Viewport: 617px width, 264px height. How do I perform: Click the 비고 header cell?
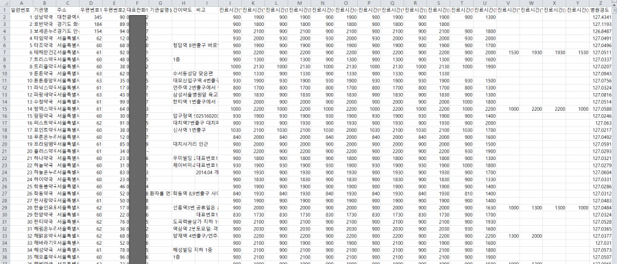click(x=206, y=10)
